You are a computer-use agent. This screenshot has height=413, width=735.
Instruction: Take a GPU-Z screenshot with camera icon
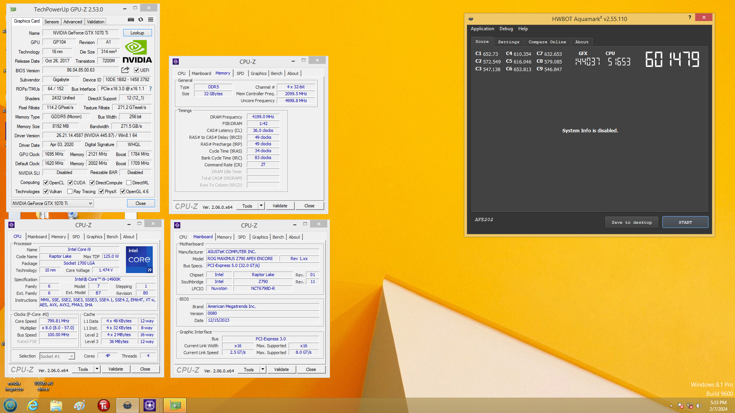pyautogui.click(x=131, y=20)
